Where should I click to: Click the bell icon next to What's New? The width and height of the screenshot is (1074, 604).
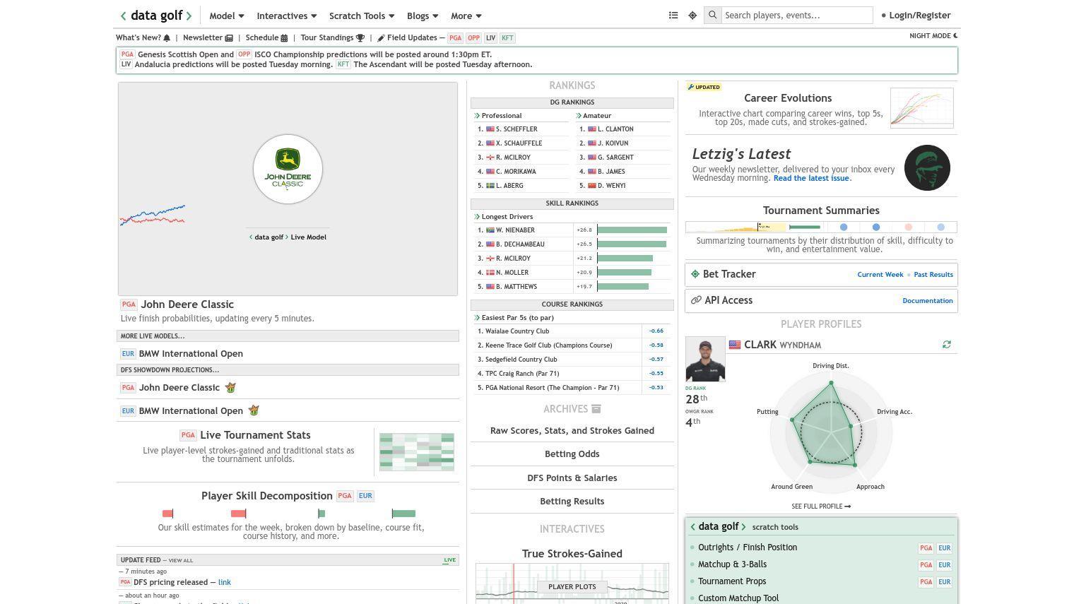(x=167, y=38)
